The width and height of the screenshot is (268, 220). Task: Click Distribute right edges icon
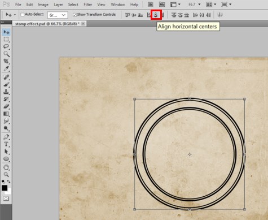tap(208, 15)
